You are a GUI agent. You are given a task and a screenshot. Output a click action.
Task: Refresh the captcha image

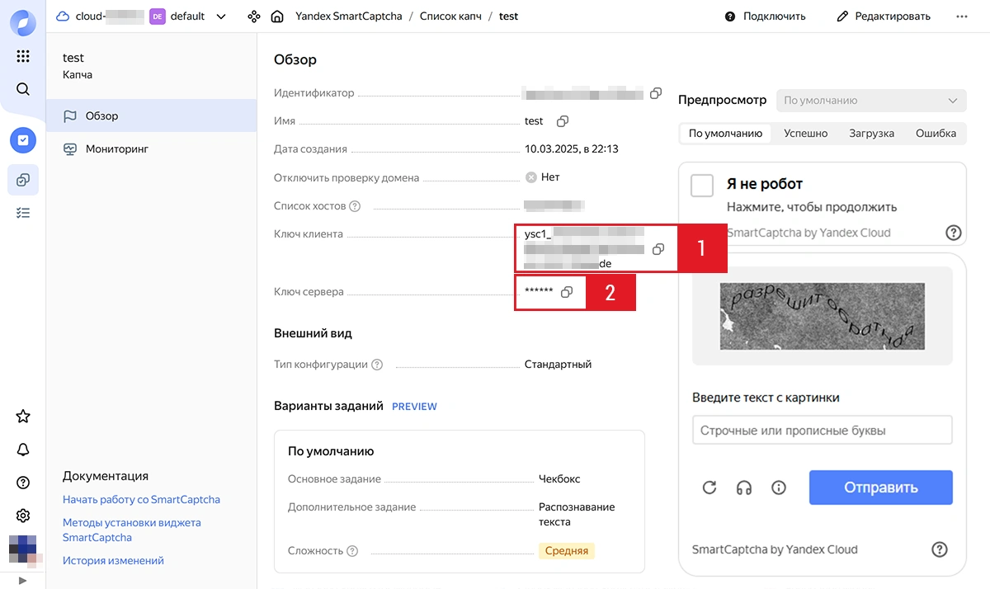tap(709, 488)
